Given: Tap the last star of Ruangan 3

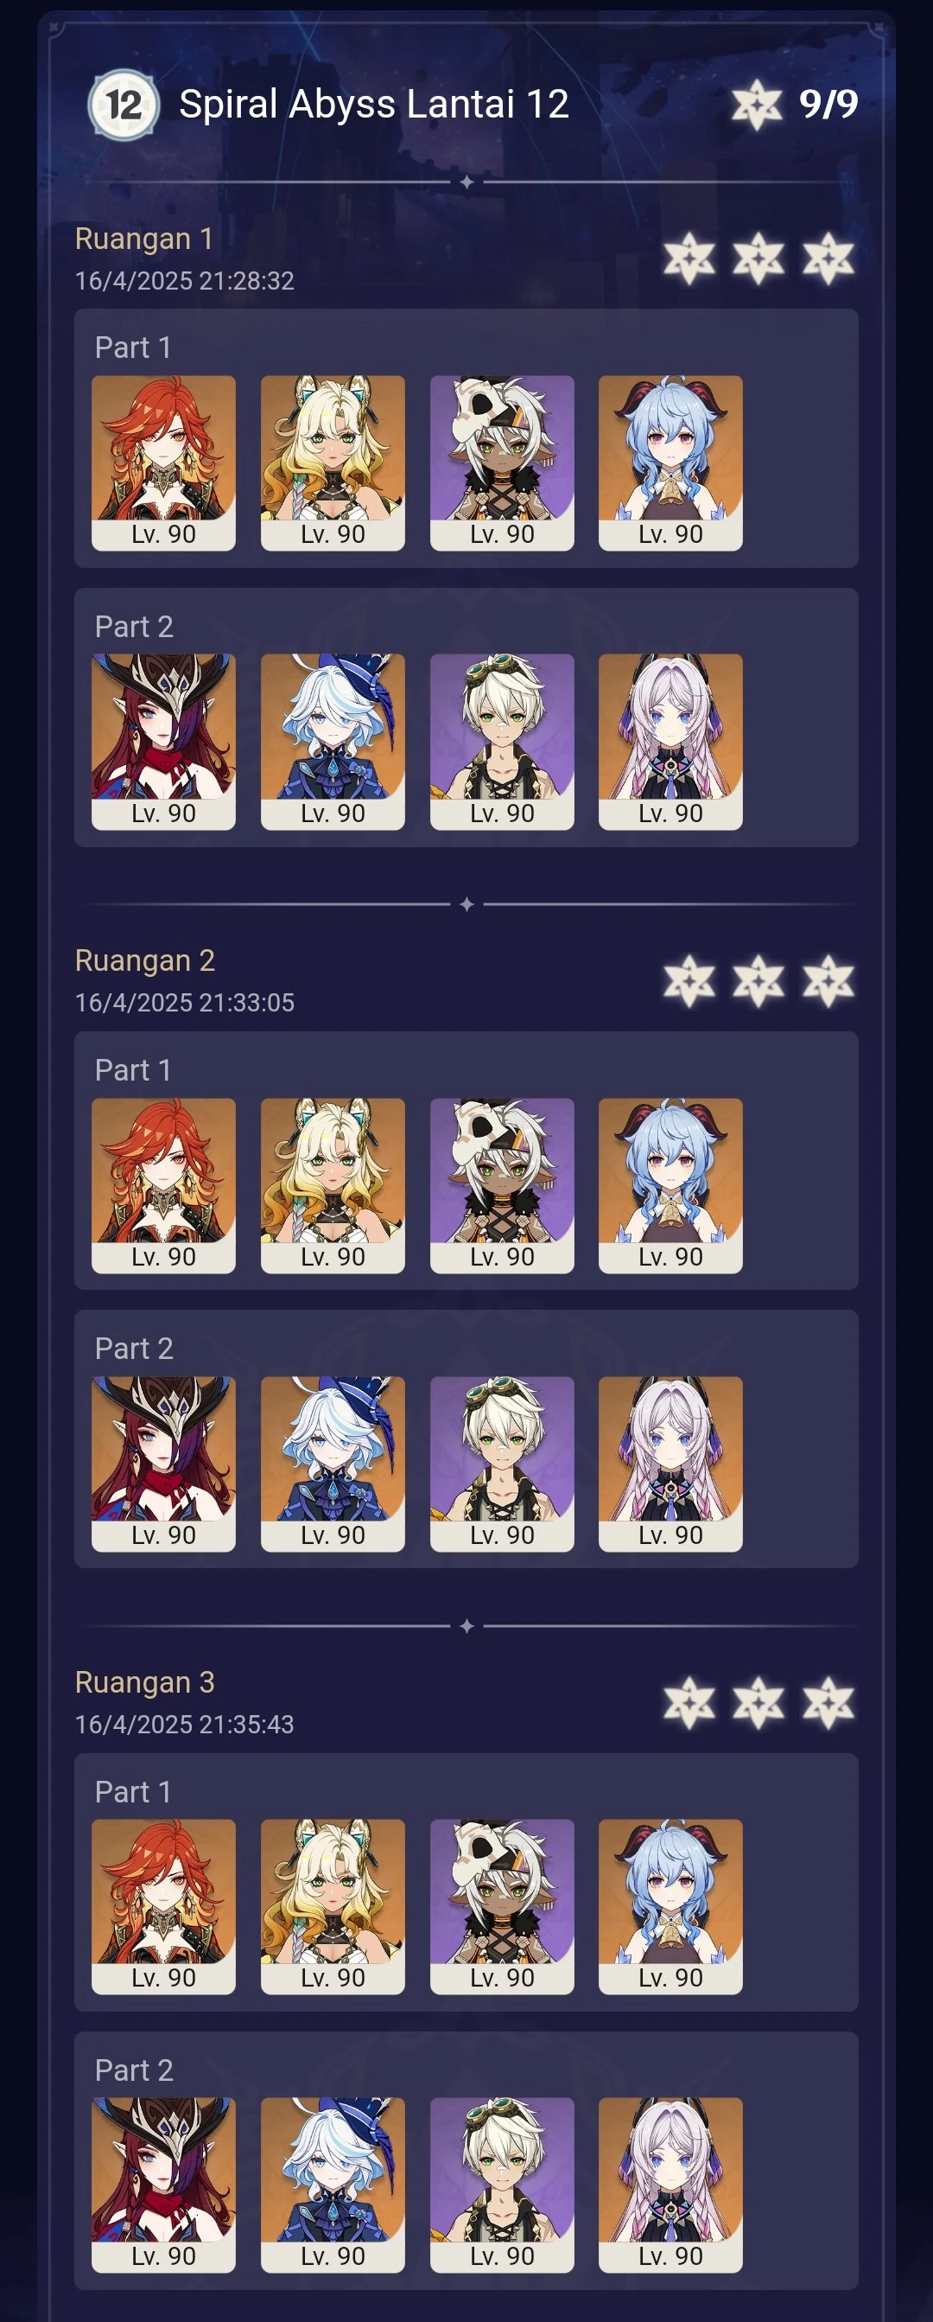Looking at the screenshot, I should [828, 1703].
